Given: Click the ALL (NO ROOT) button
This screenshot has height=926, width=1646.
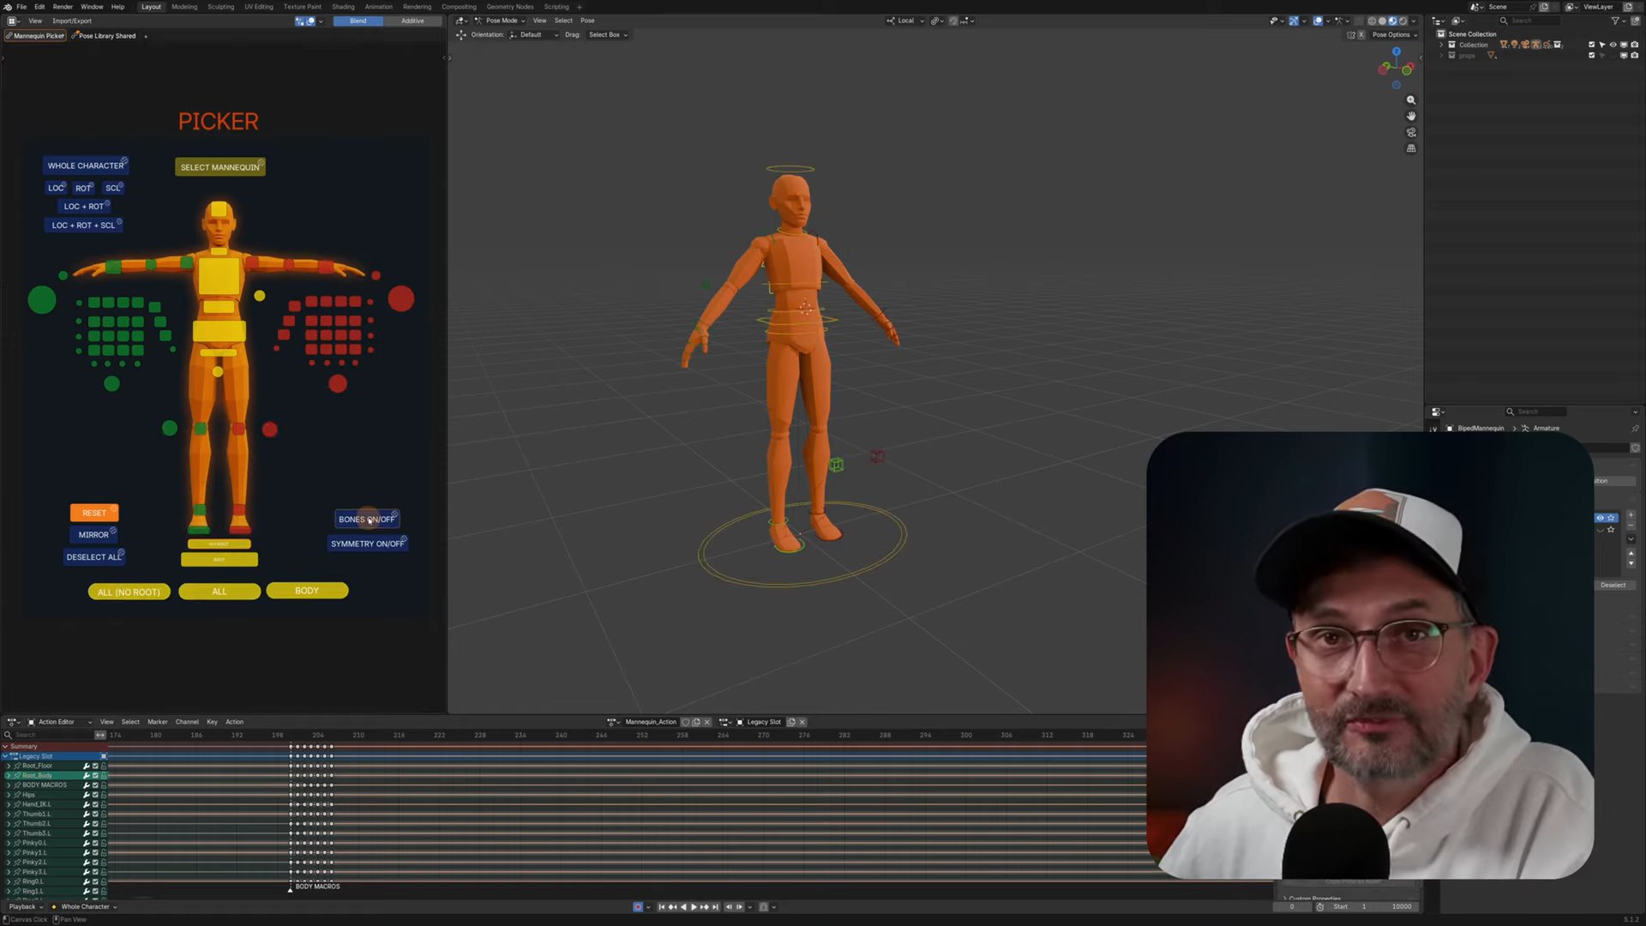Looking at the screenshot, I should (129, 592).
